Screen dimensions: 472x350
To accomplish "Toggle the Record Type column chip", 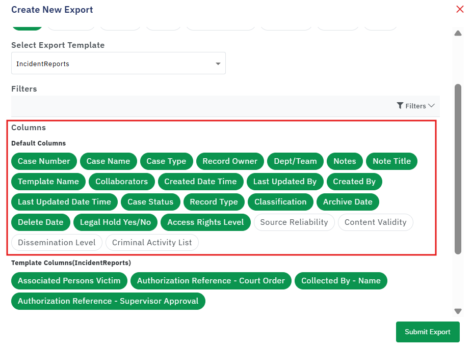I will click(214, 202).
